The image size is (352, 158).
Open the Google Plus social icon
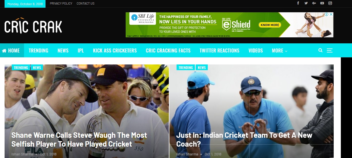point(314,3)
